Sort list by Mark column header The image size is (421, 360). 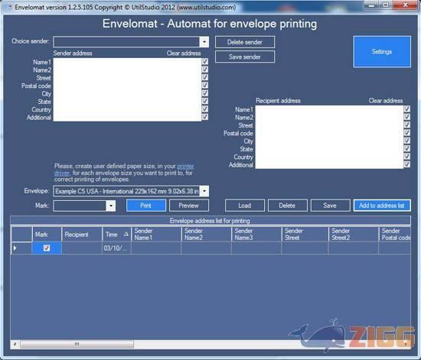47,235
